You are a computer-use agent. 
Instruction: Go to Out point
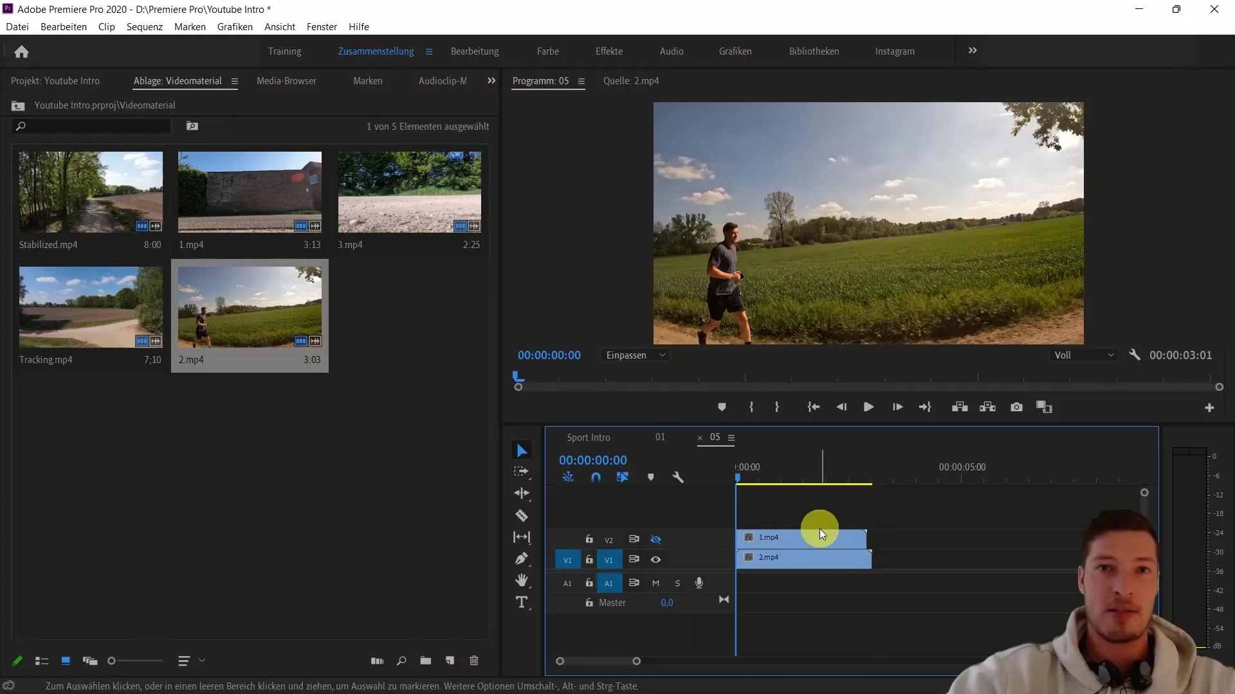pos(925,407)
